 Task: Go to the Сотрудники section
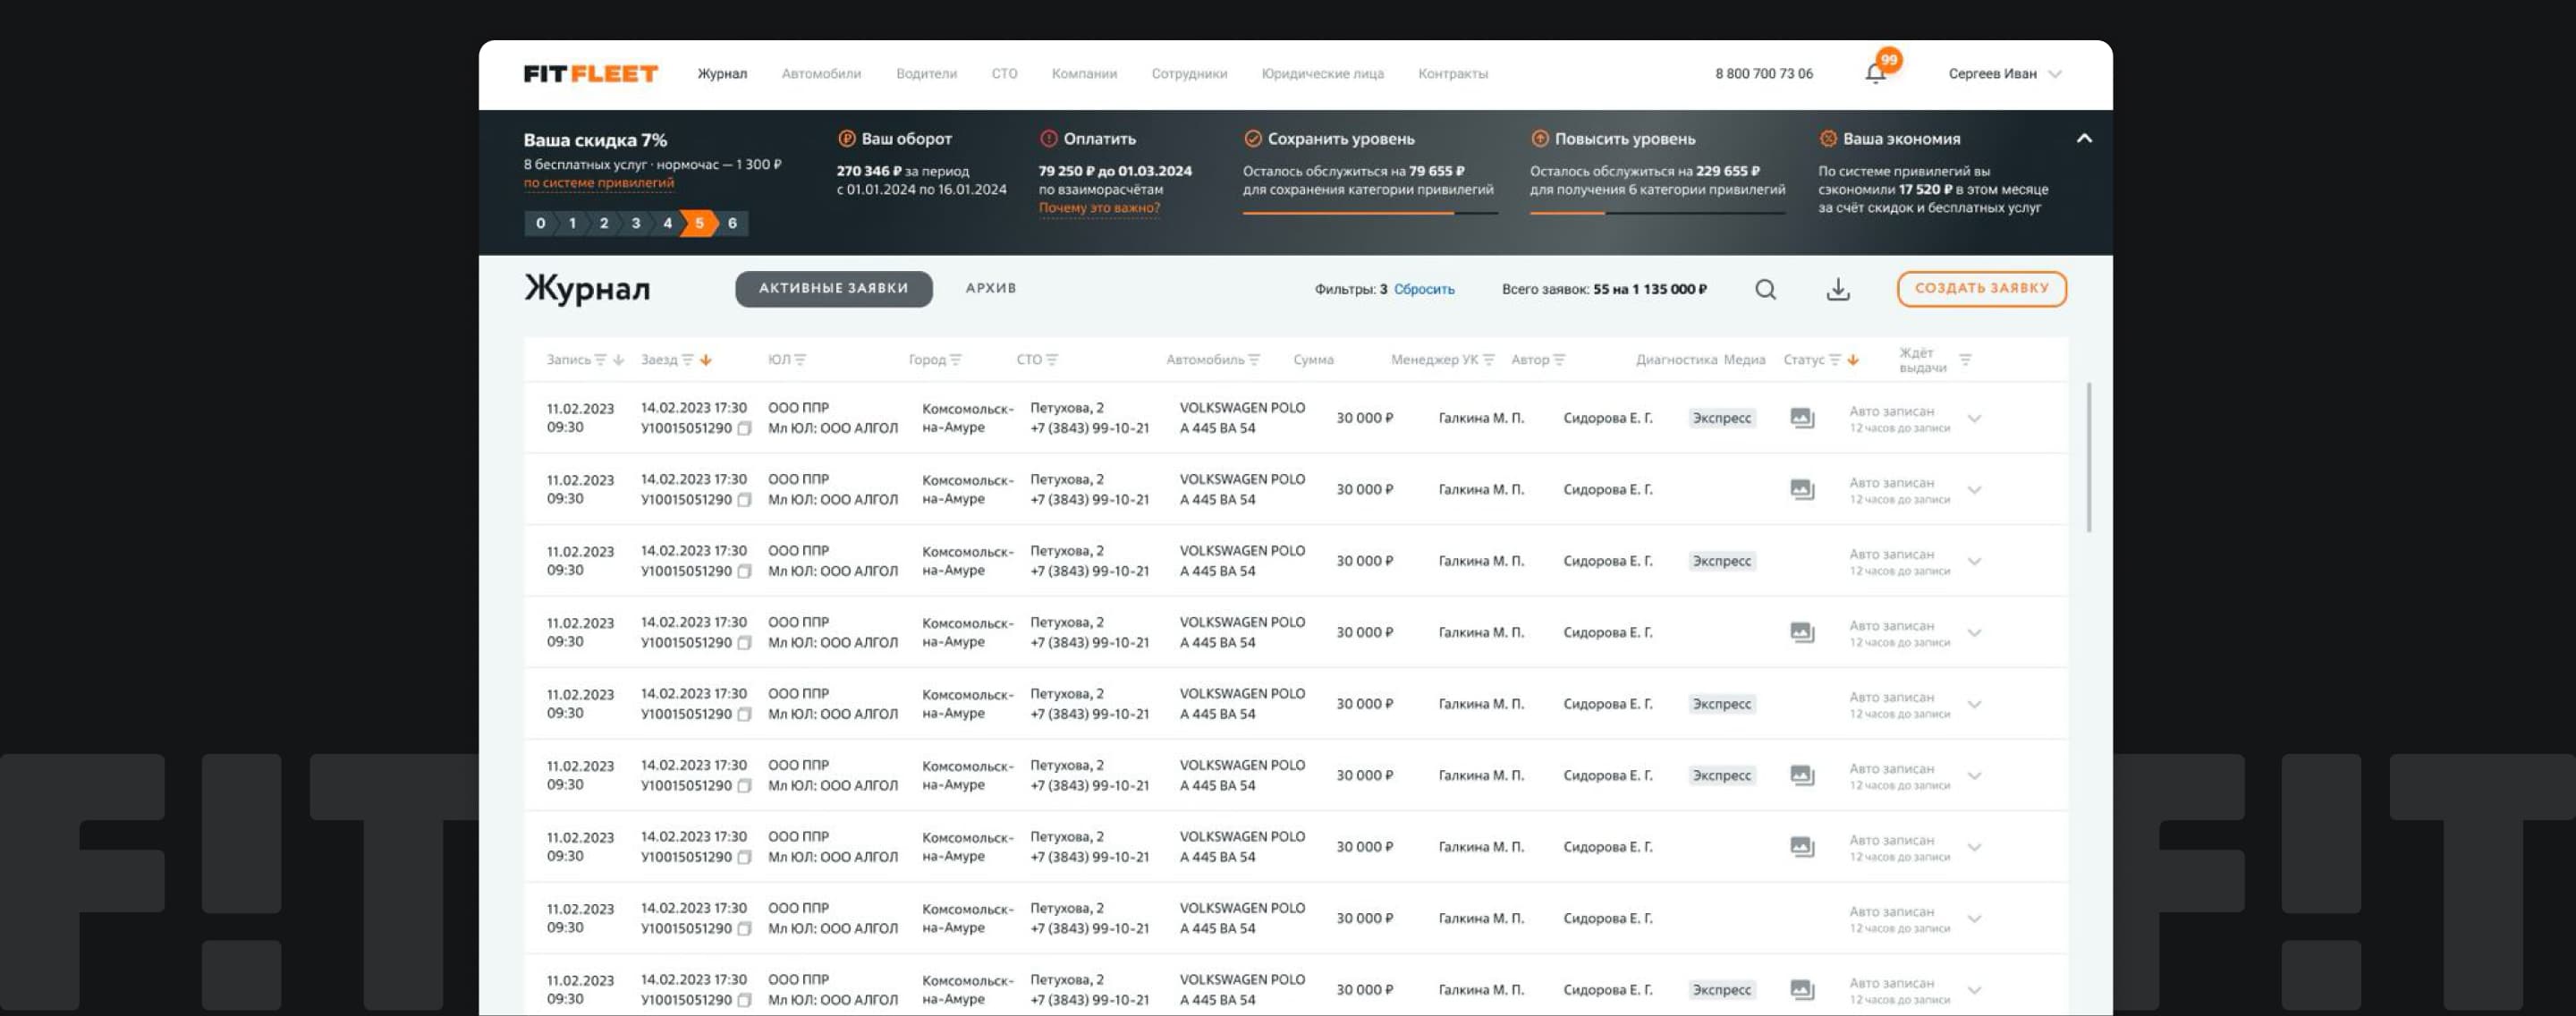click(x=1189, y=74)
